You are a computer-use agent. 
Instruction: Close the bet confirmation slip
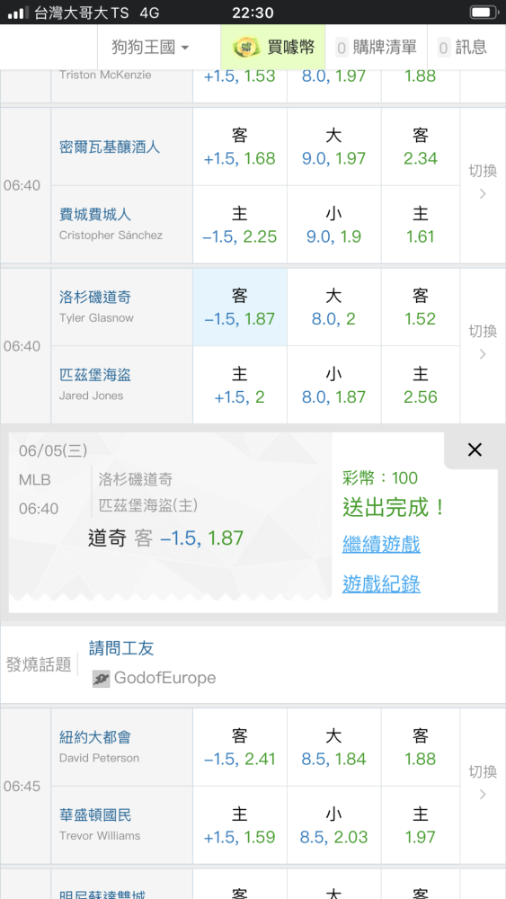tap(475, 449)
